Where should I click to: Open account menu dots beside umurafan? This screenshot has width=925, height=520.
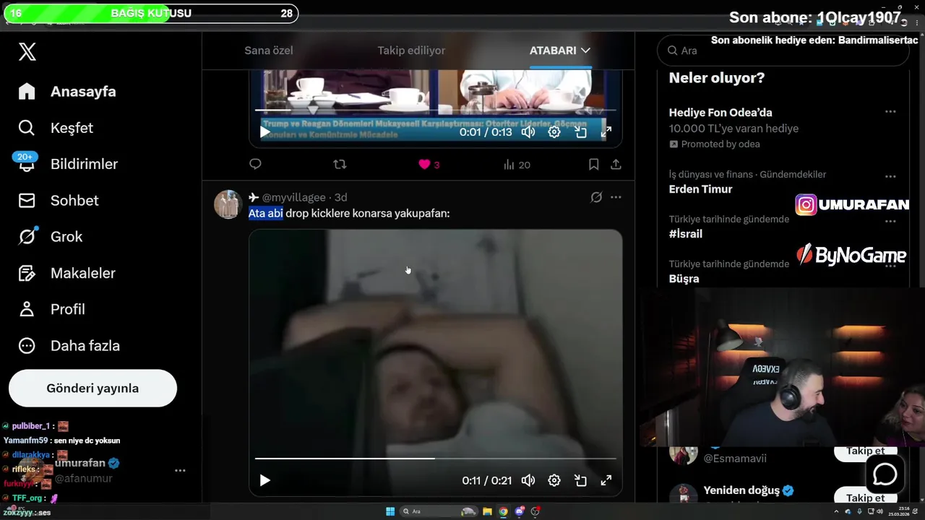[180, 470]
